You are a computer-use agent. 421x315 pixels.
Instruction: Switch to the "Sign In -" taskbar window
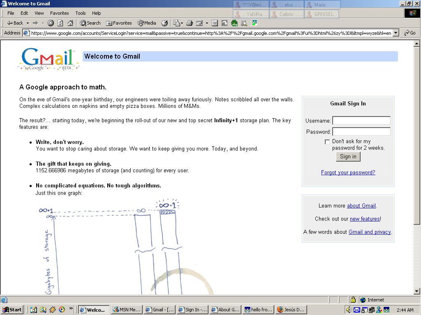click(192, 310)
